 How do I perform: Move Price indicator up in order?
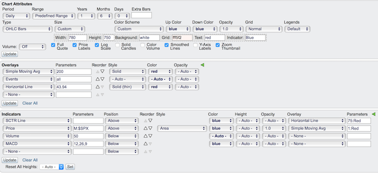click(x=145, y=128)
